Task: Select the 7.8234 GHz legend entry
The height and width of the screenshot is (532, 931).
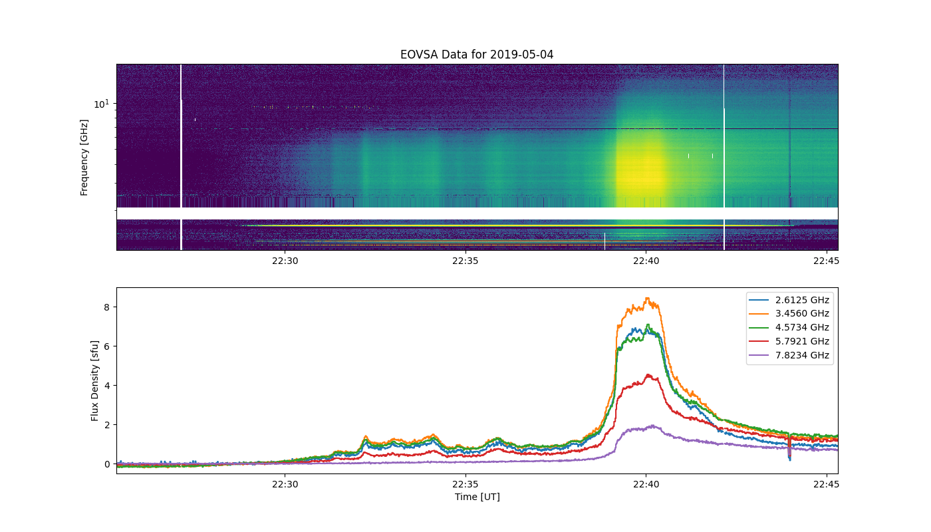Action: click(790, 355)
